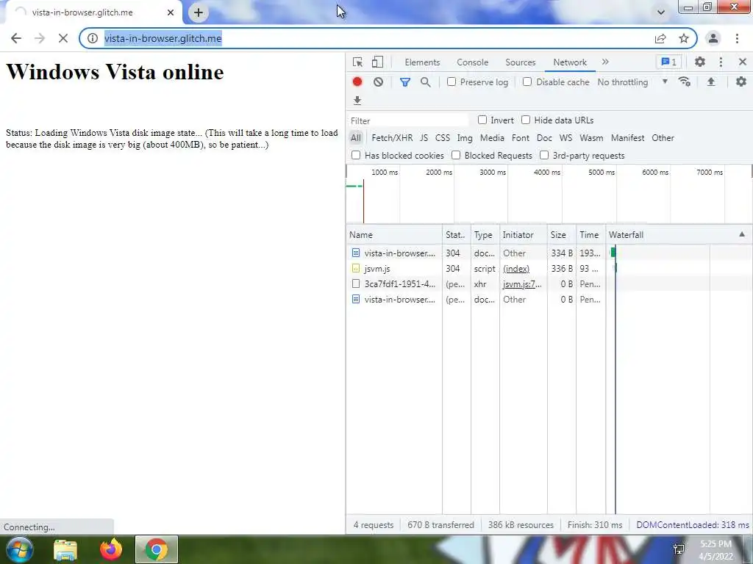This screenshot has width=753, height=564.
Task: Open the Chrome profile icon
Action: [x=713, y=38]
